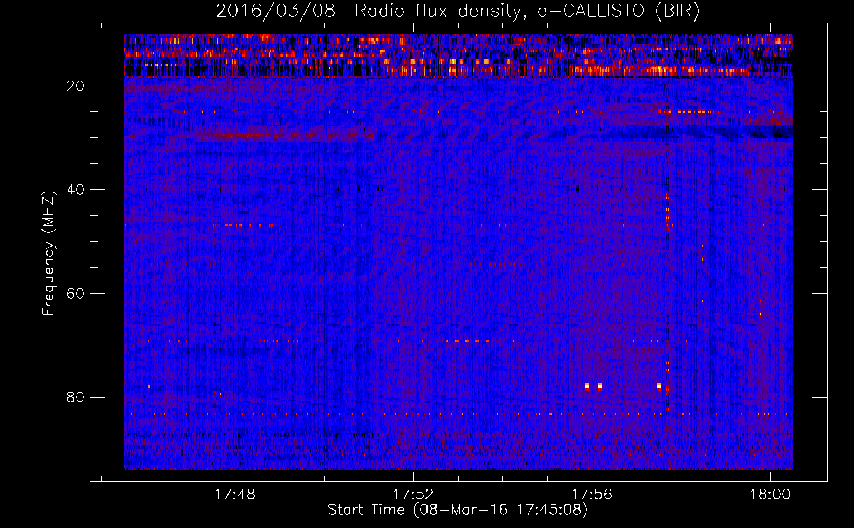Viewport: 854px width, 528px height.
Task: Click the plot title '2016/03/08 Radio flux density, e-CALLISTO (BIR)'
Action: [458, 11]
